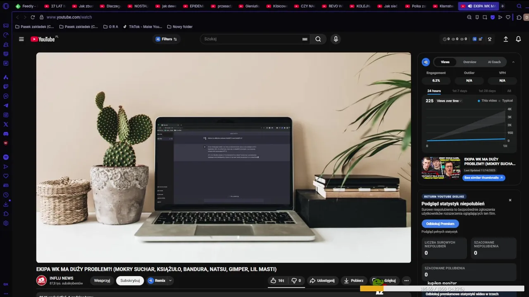Close the Return YouTube Dislike panel

(510, 200)
